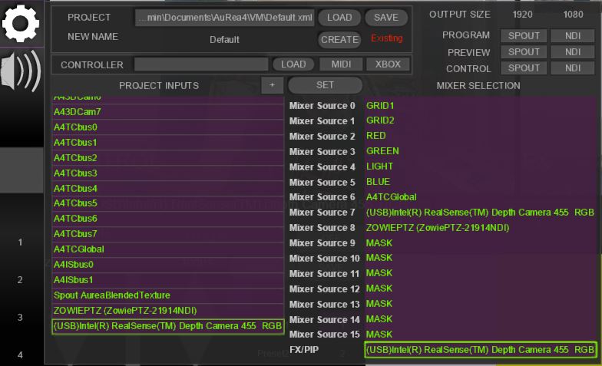The width and height of the screenshot is (602, 366).
Task: Click CREATE to make a new project
Action: tap(339, 39)
